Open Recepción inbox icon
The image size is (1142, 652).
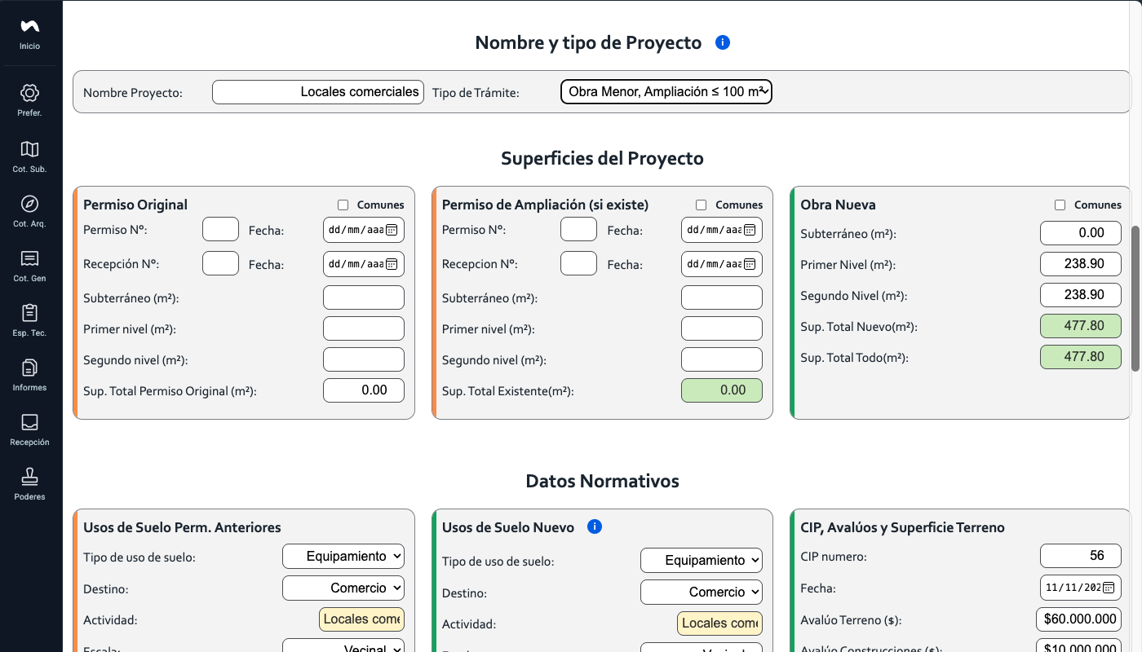[29, 422]
